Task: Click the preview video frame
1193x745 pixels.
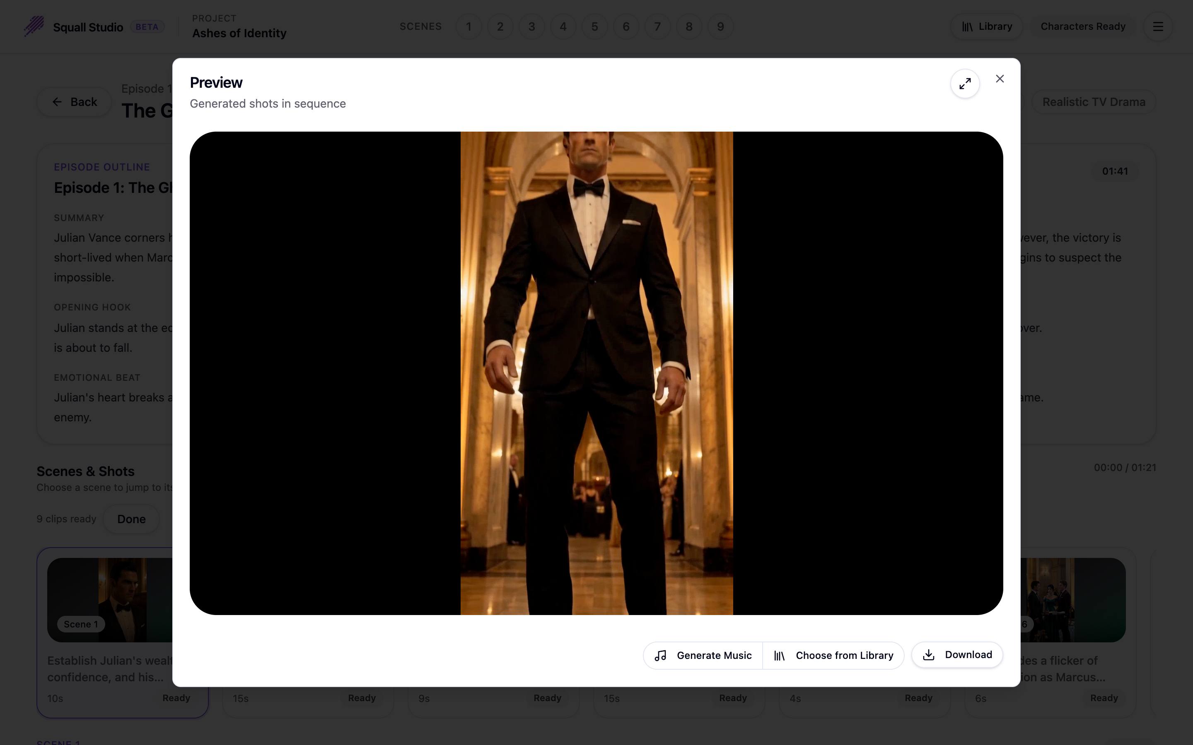Action: click(x=596, y=373)
